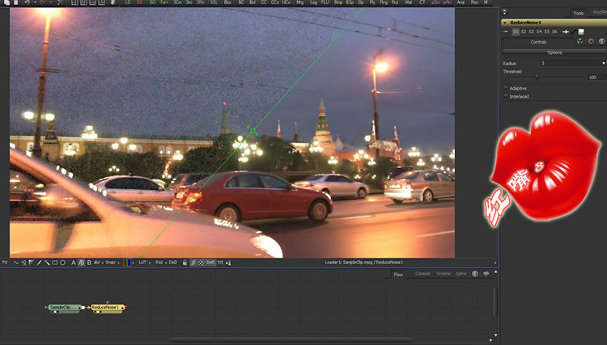The width and height of the screenshot is (607, 345).
Task: Select settings slot S3
Action: click(x=531, y=32)
